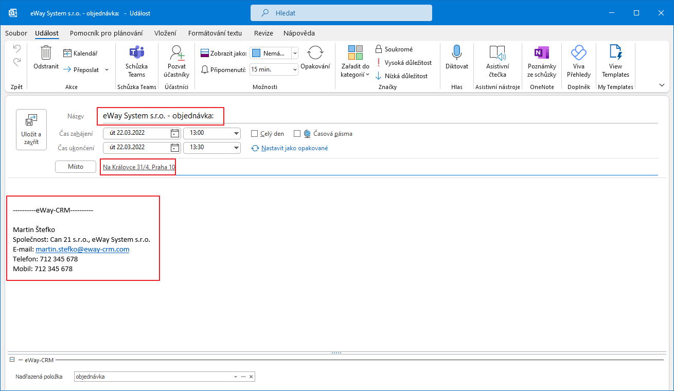Click the ellipsis in Nadřazená položka
Screen dimensions: 674x391
(243, 377)
